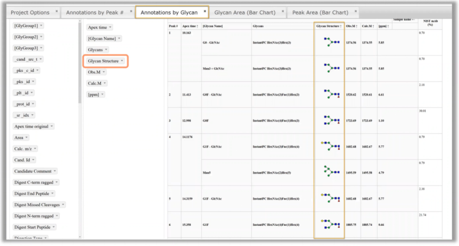Open the [ppm] row-field dropdown

[x=103, y=94]
